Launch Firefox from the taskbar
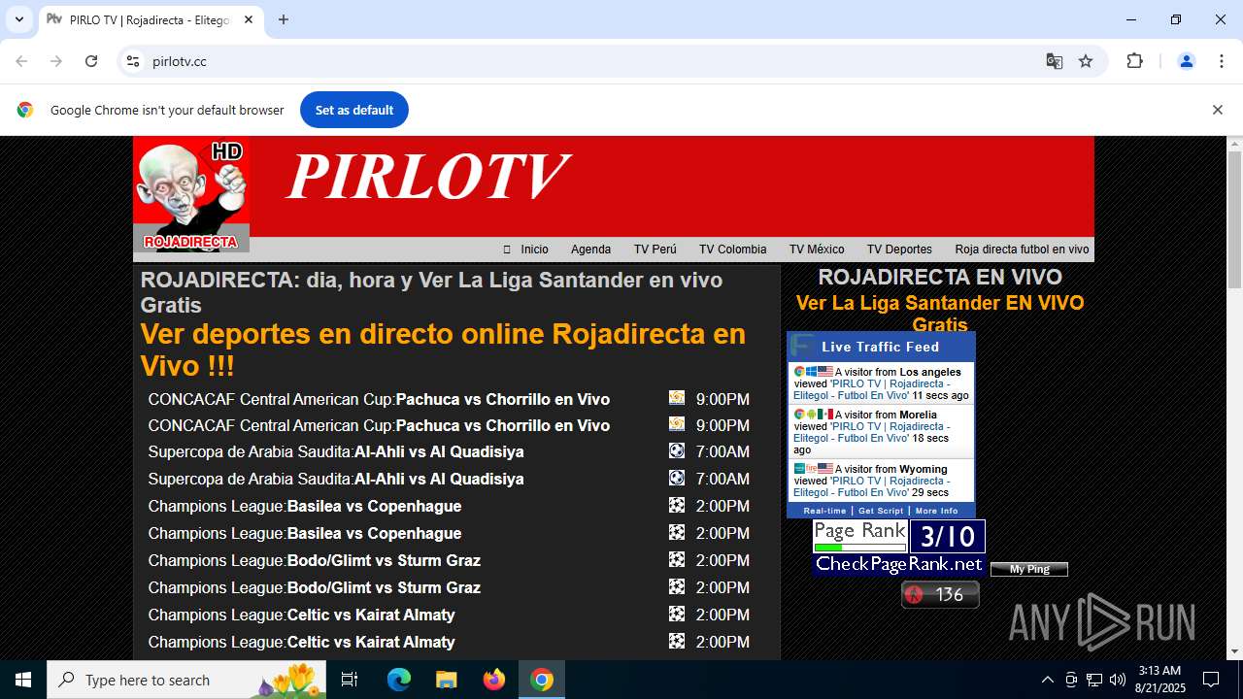 point(494,680)
